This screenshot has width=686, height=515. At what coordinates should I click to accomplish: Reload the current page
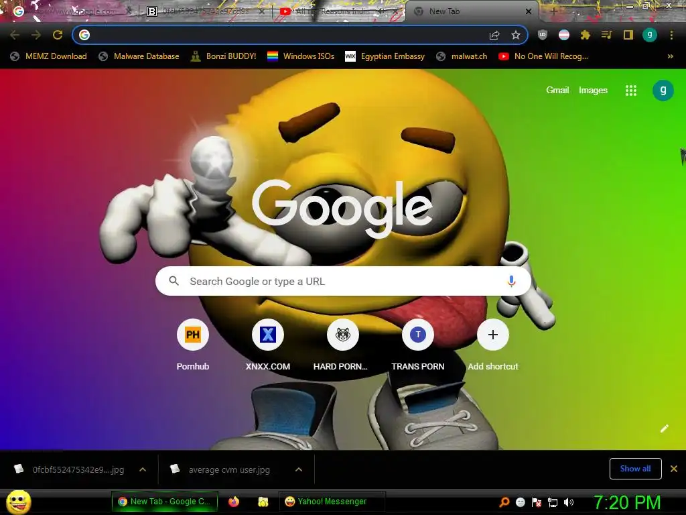58,35
